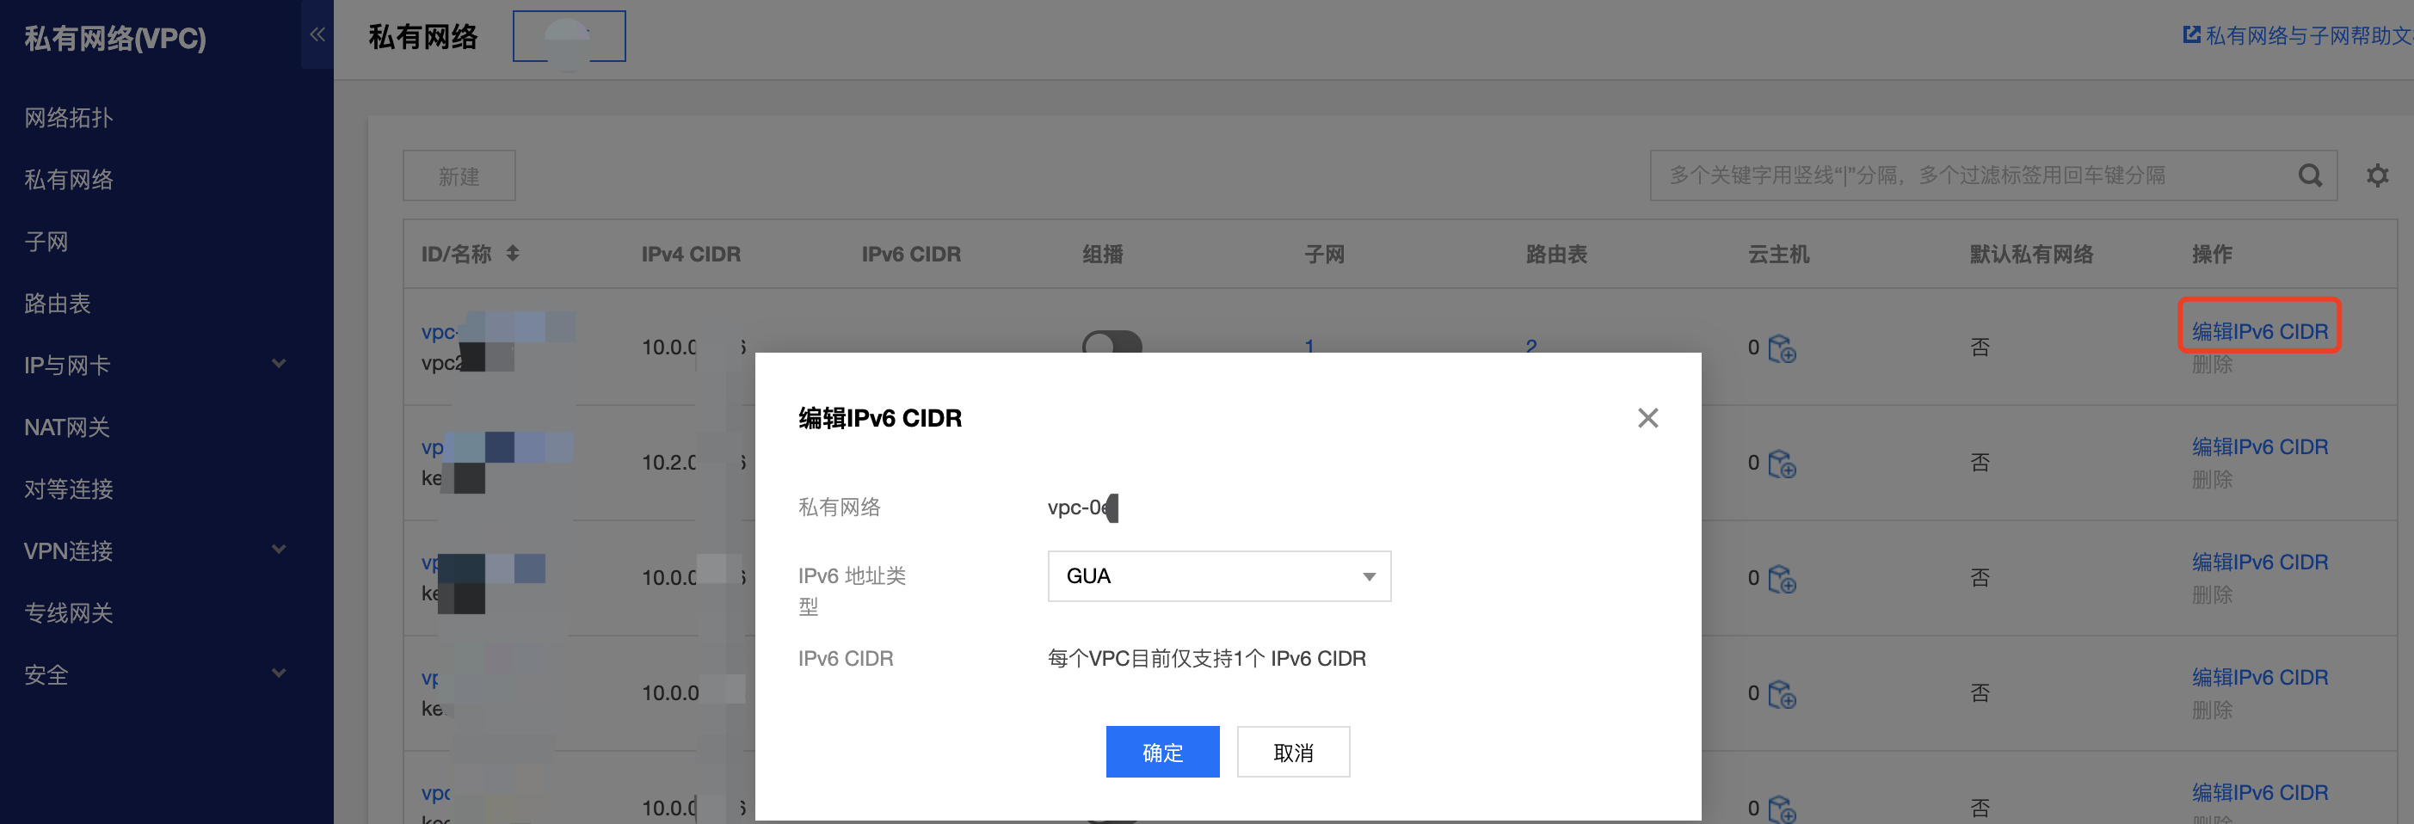The width and height of the screenshot is (2414, 824).
Task: Expand the IP与网卡 sidebar menu
Action: [x=279, y=364]
